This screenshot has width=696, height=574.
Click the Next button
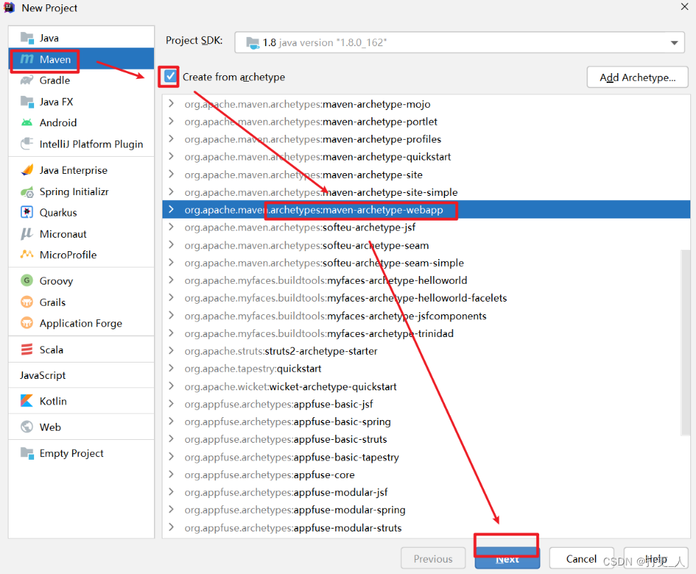point(507,558)
